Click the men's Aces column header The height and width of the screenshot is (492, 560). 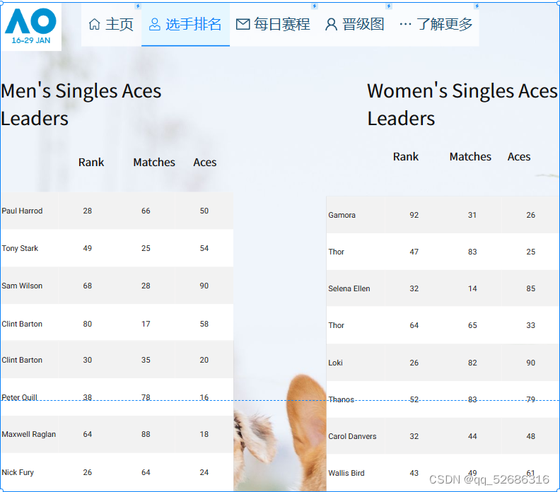[x=204, y=163]
